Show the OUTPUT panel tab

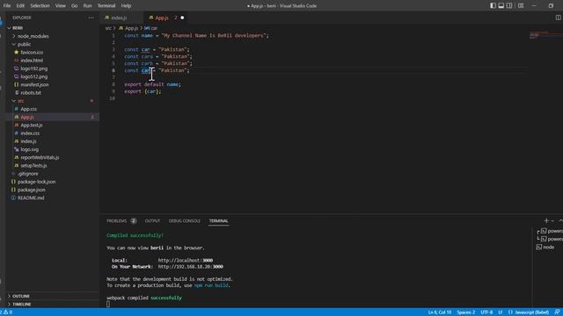tap(152, 220)
